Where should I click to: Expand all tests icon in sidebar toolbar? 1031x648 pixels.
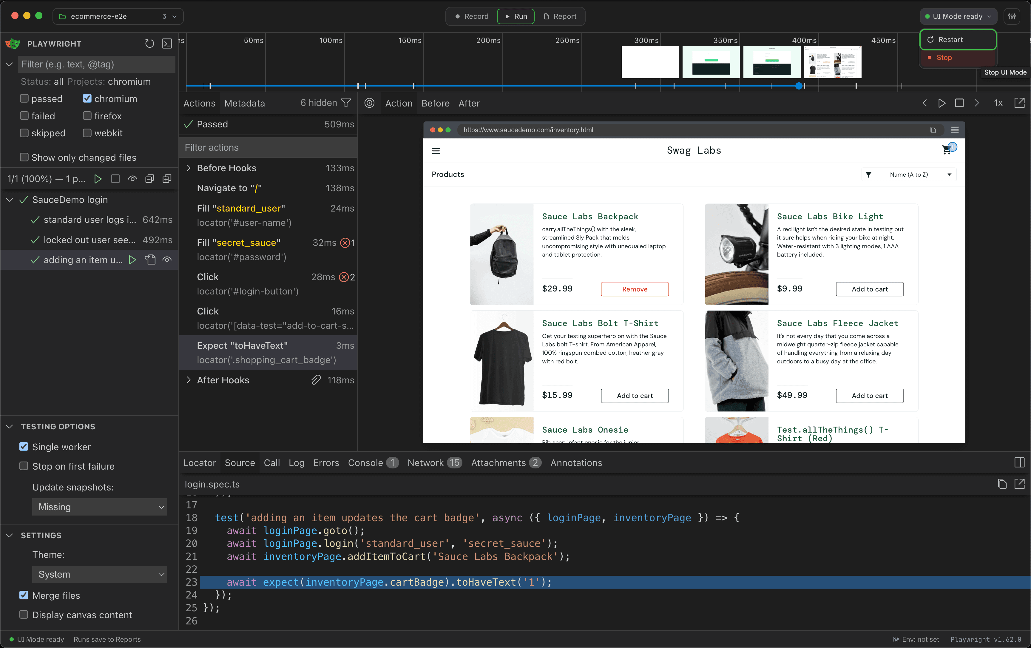click(167, 179)
